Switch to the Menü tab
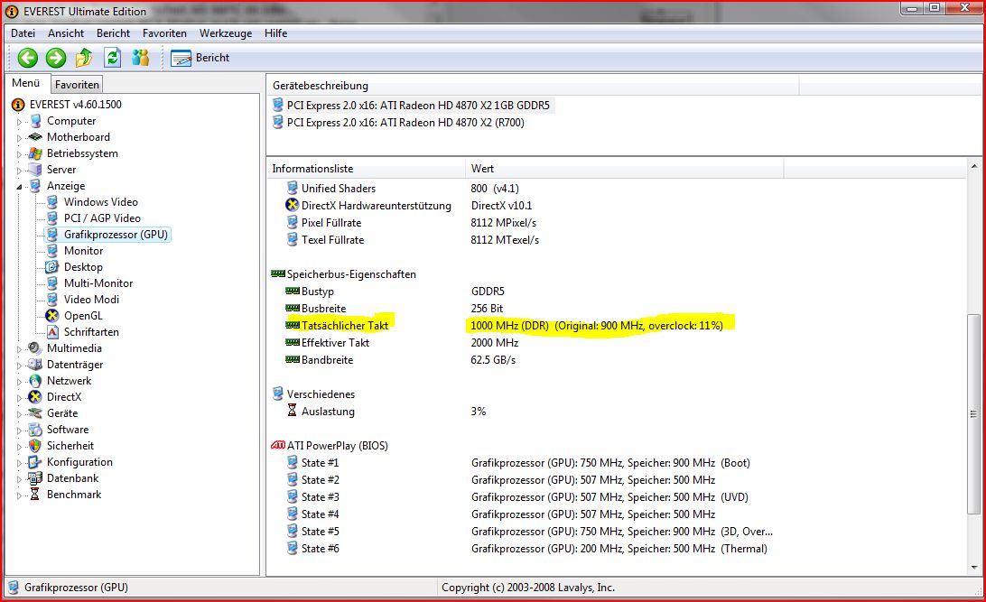The image size is (986, 602). 26,83
